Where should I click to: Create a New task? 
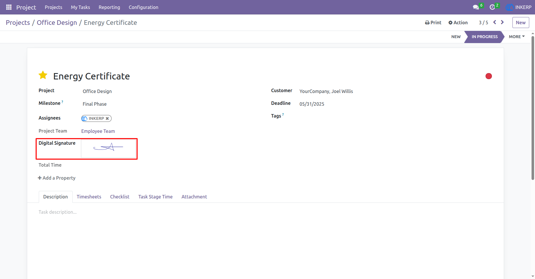(521, 23)
